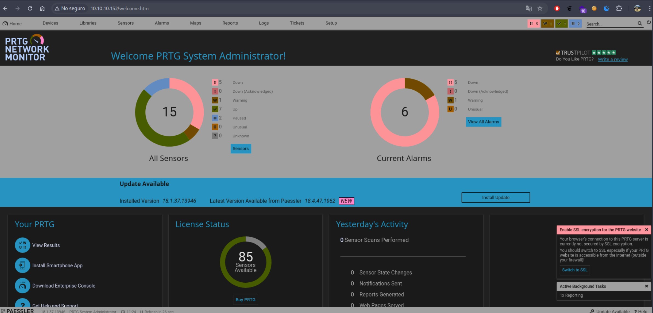Open the browser three-dot menu

pyautogui.click(x=650, y=8)
